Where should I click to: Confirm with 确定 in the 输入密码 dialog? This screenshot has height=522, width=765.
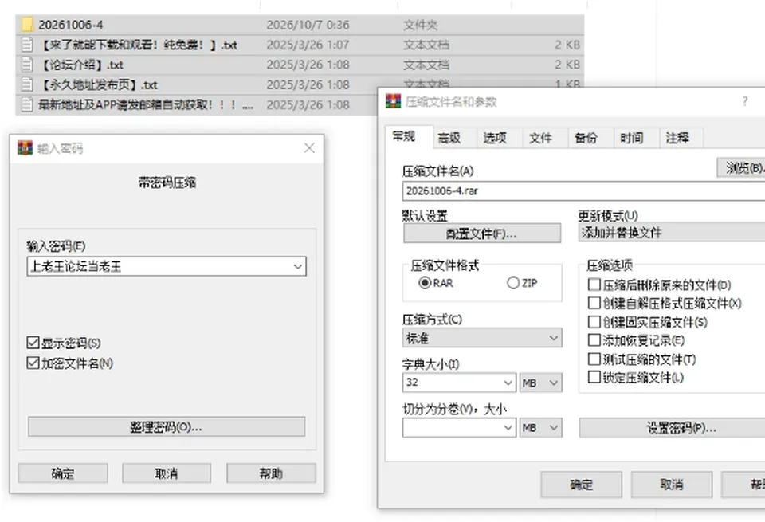(63, 473)
